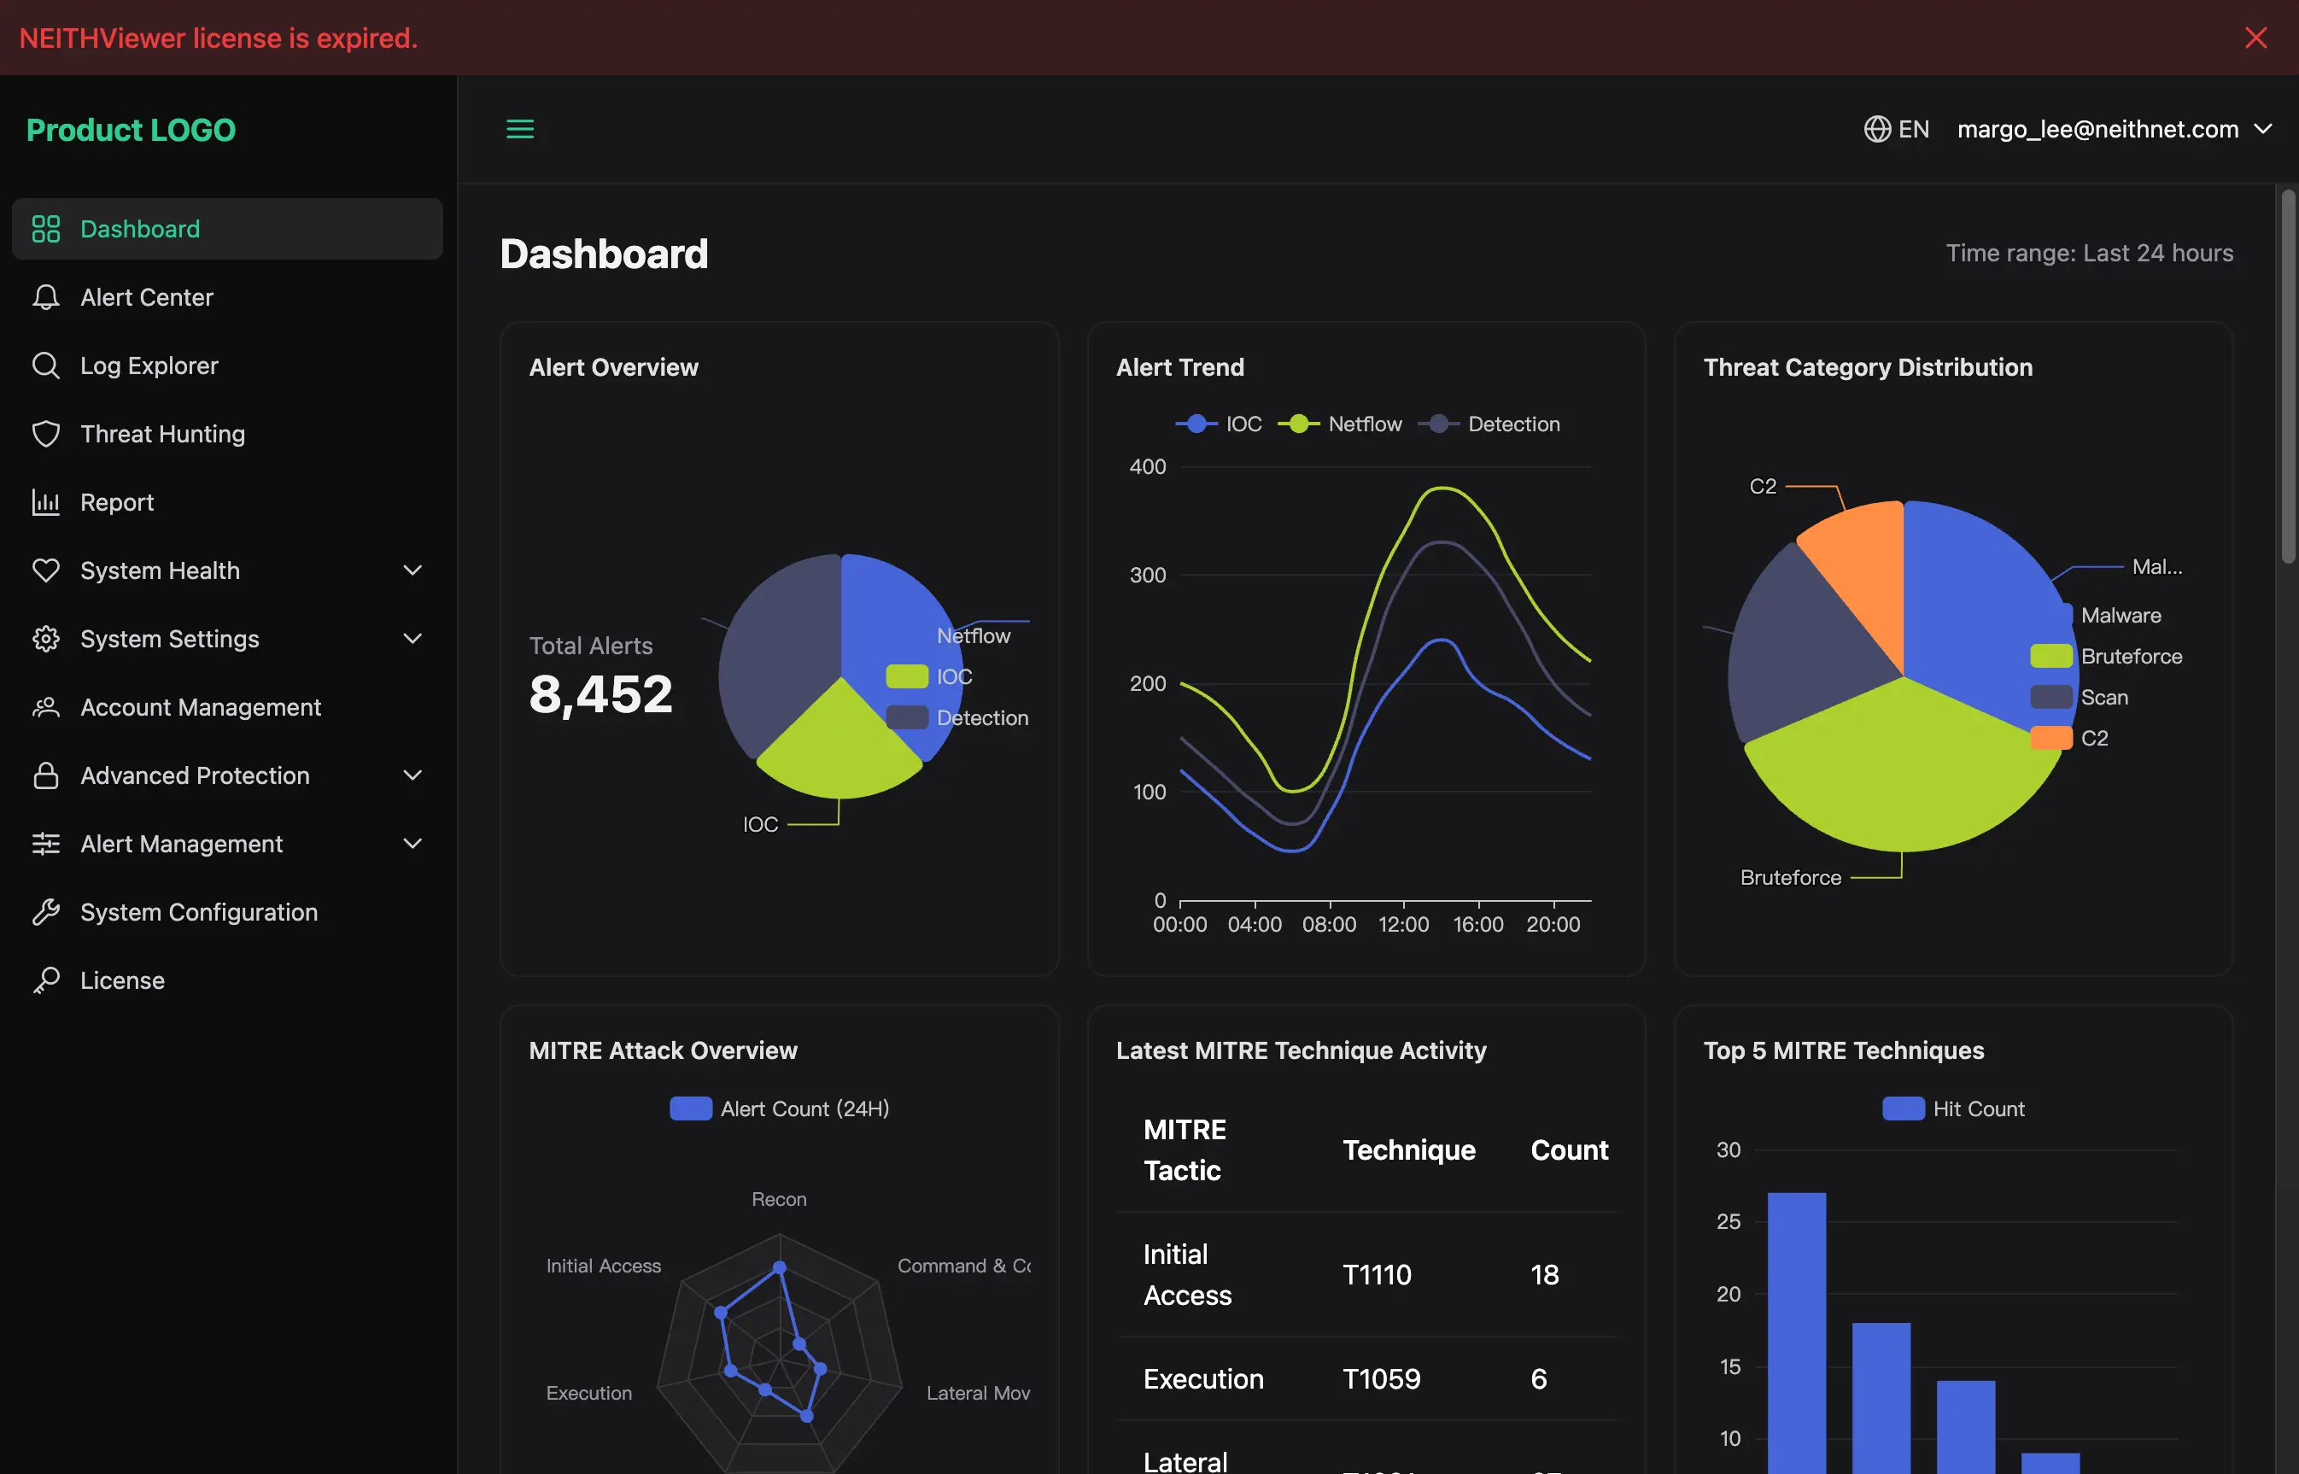
Task: Toggle Netflow series in Alert Trend legend
Action: click(x=1339, y=424)
